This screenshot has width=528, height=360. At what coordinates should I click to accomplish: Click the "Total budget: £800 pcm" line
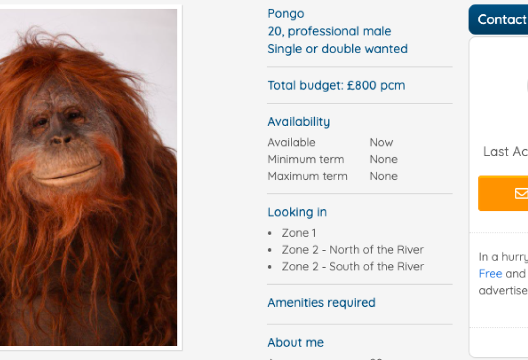click(336, 85)
